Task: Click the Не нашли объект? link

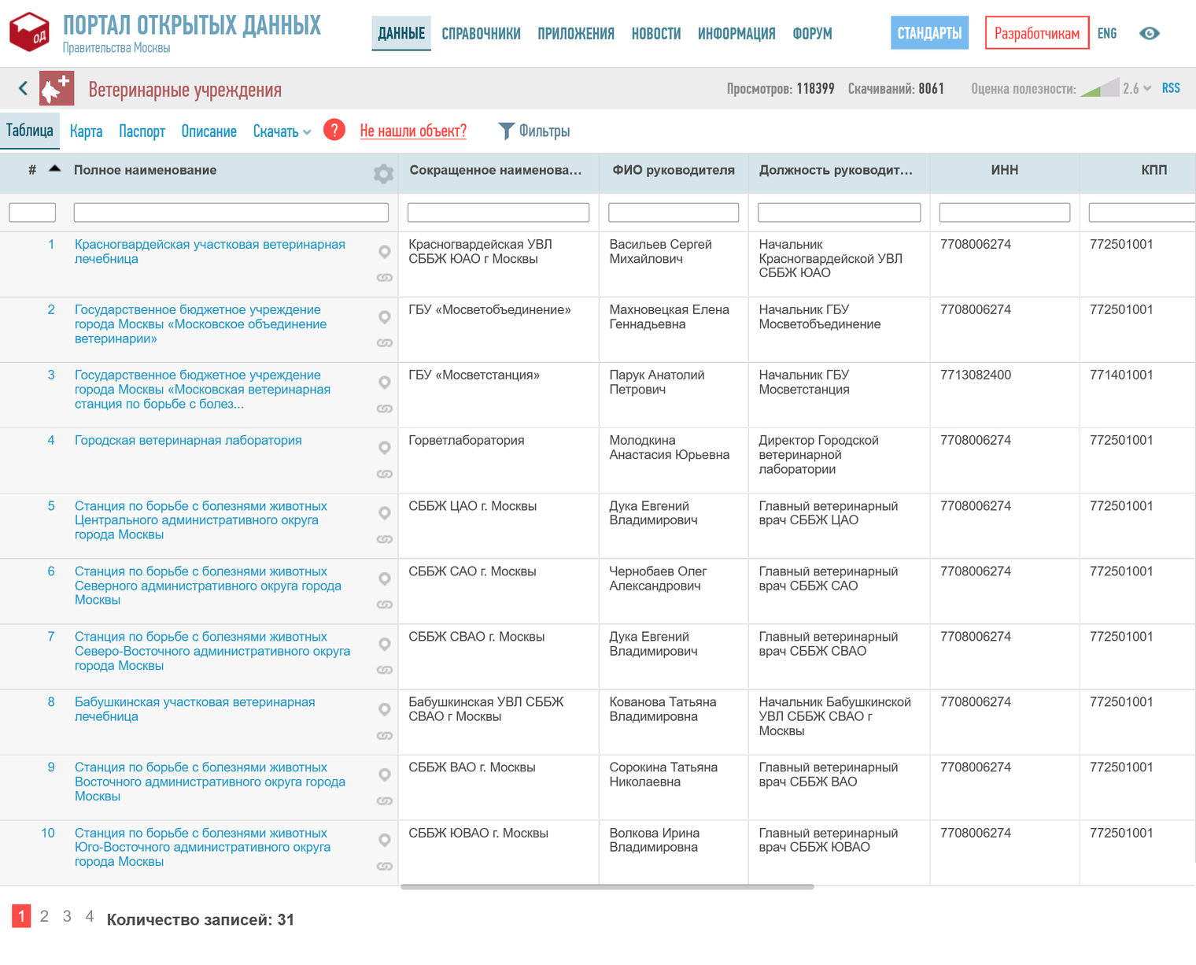Action: [x=413, y=131]
